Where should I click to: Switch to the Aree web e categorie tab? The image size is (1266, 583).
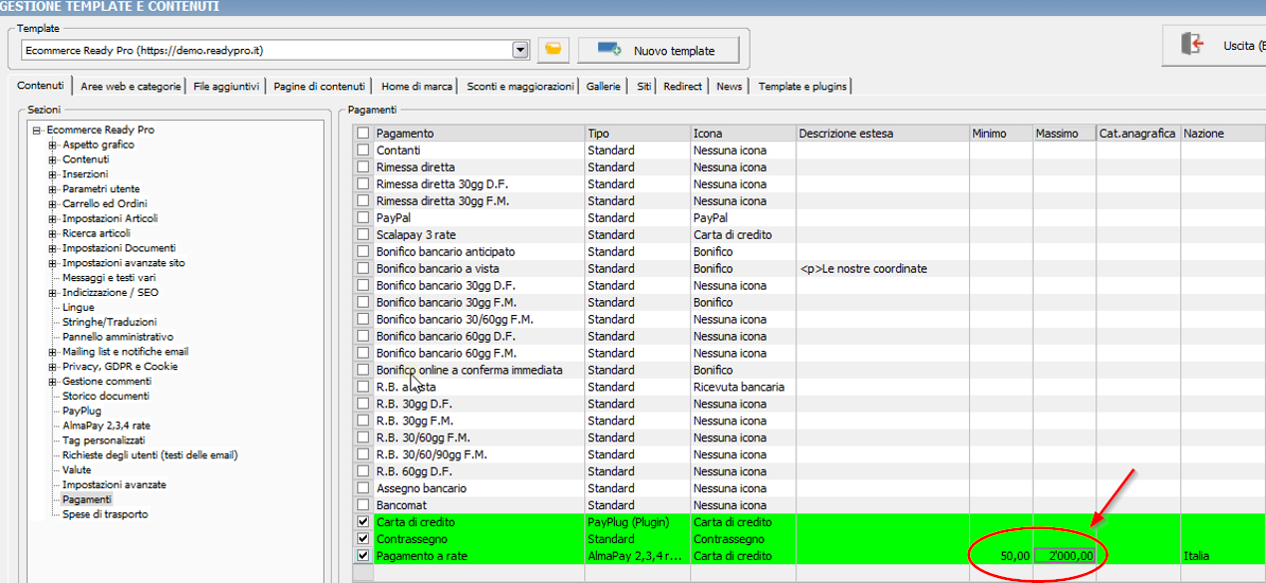click(131, 87)
